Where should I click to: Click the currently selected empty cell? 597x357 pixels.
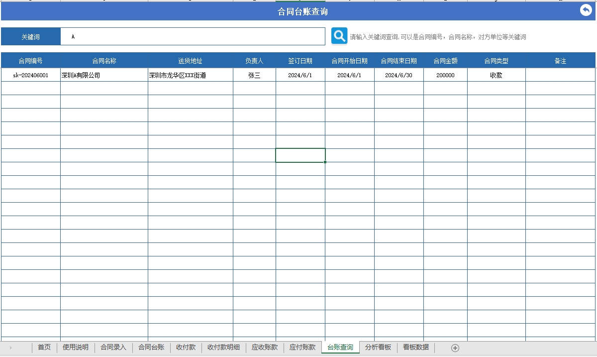coord(300,155)
